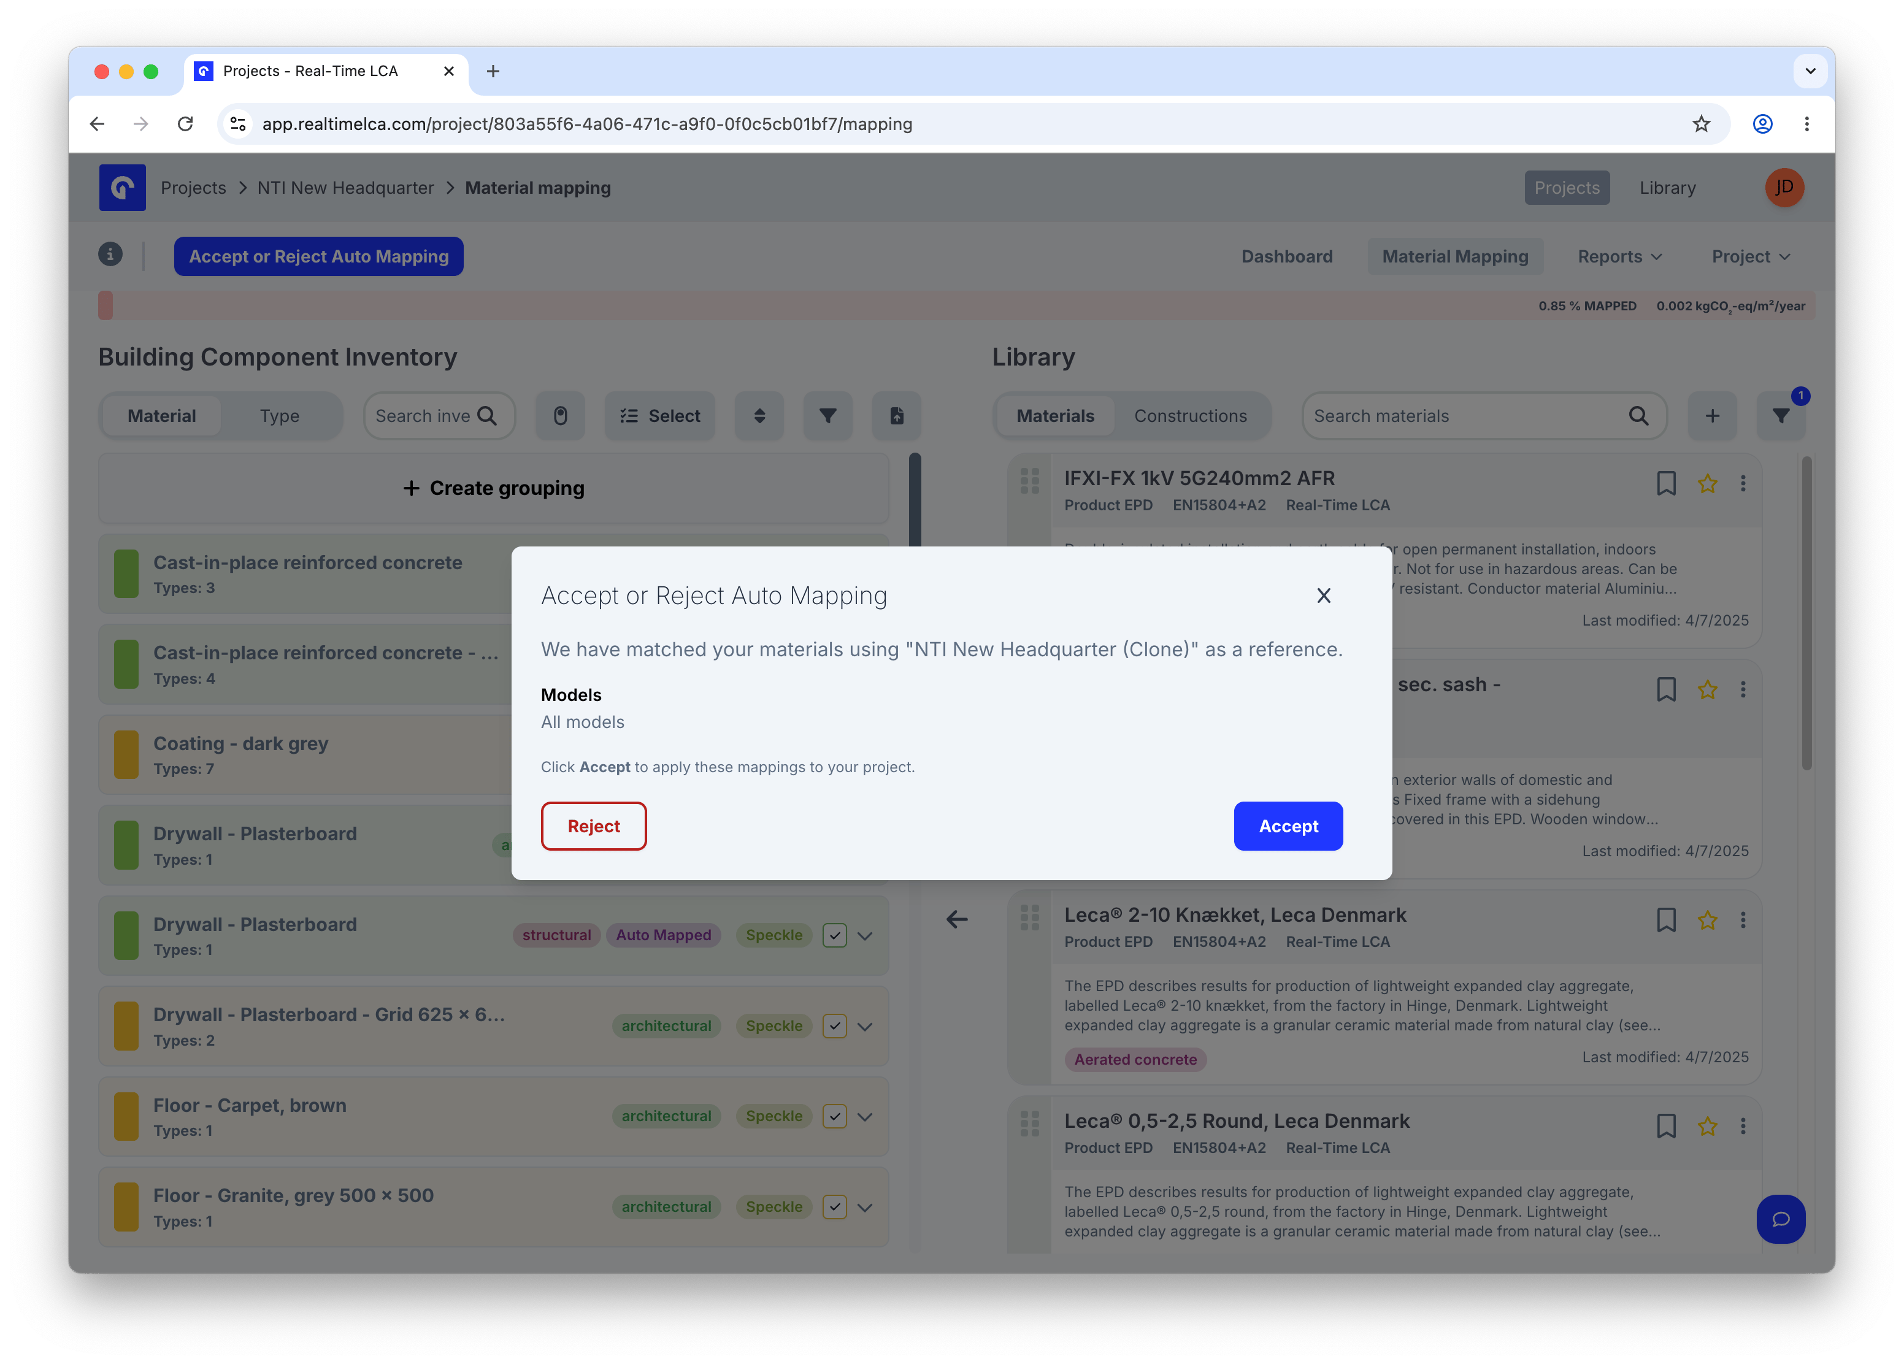
Task: Open the info icon beside Auto Mapping
Action: click(x=110, y=255)
